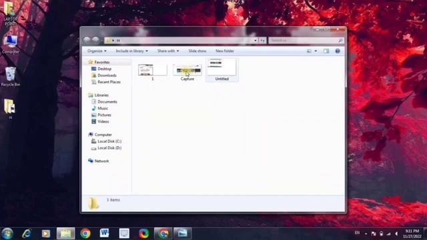Switch to Windows Explorer taskbar button

pos(65,233)
